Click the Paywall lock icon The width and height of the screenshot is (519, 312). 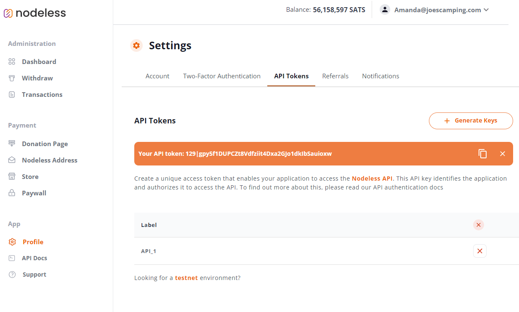pyautogui.click(x=12, y=193)
